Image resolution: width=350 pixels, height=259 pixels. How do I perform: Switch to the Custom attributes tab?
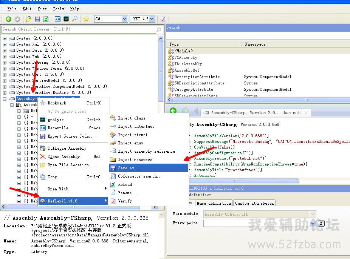(254, 203)
